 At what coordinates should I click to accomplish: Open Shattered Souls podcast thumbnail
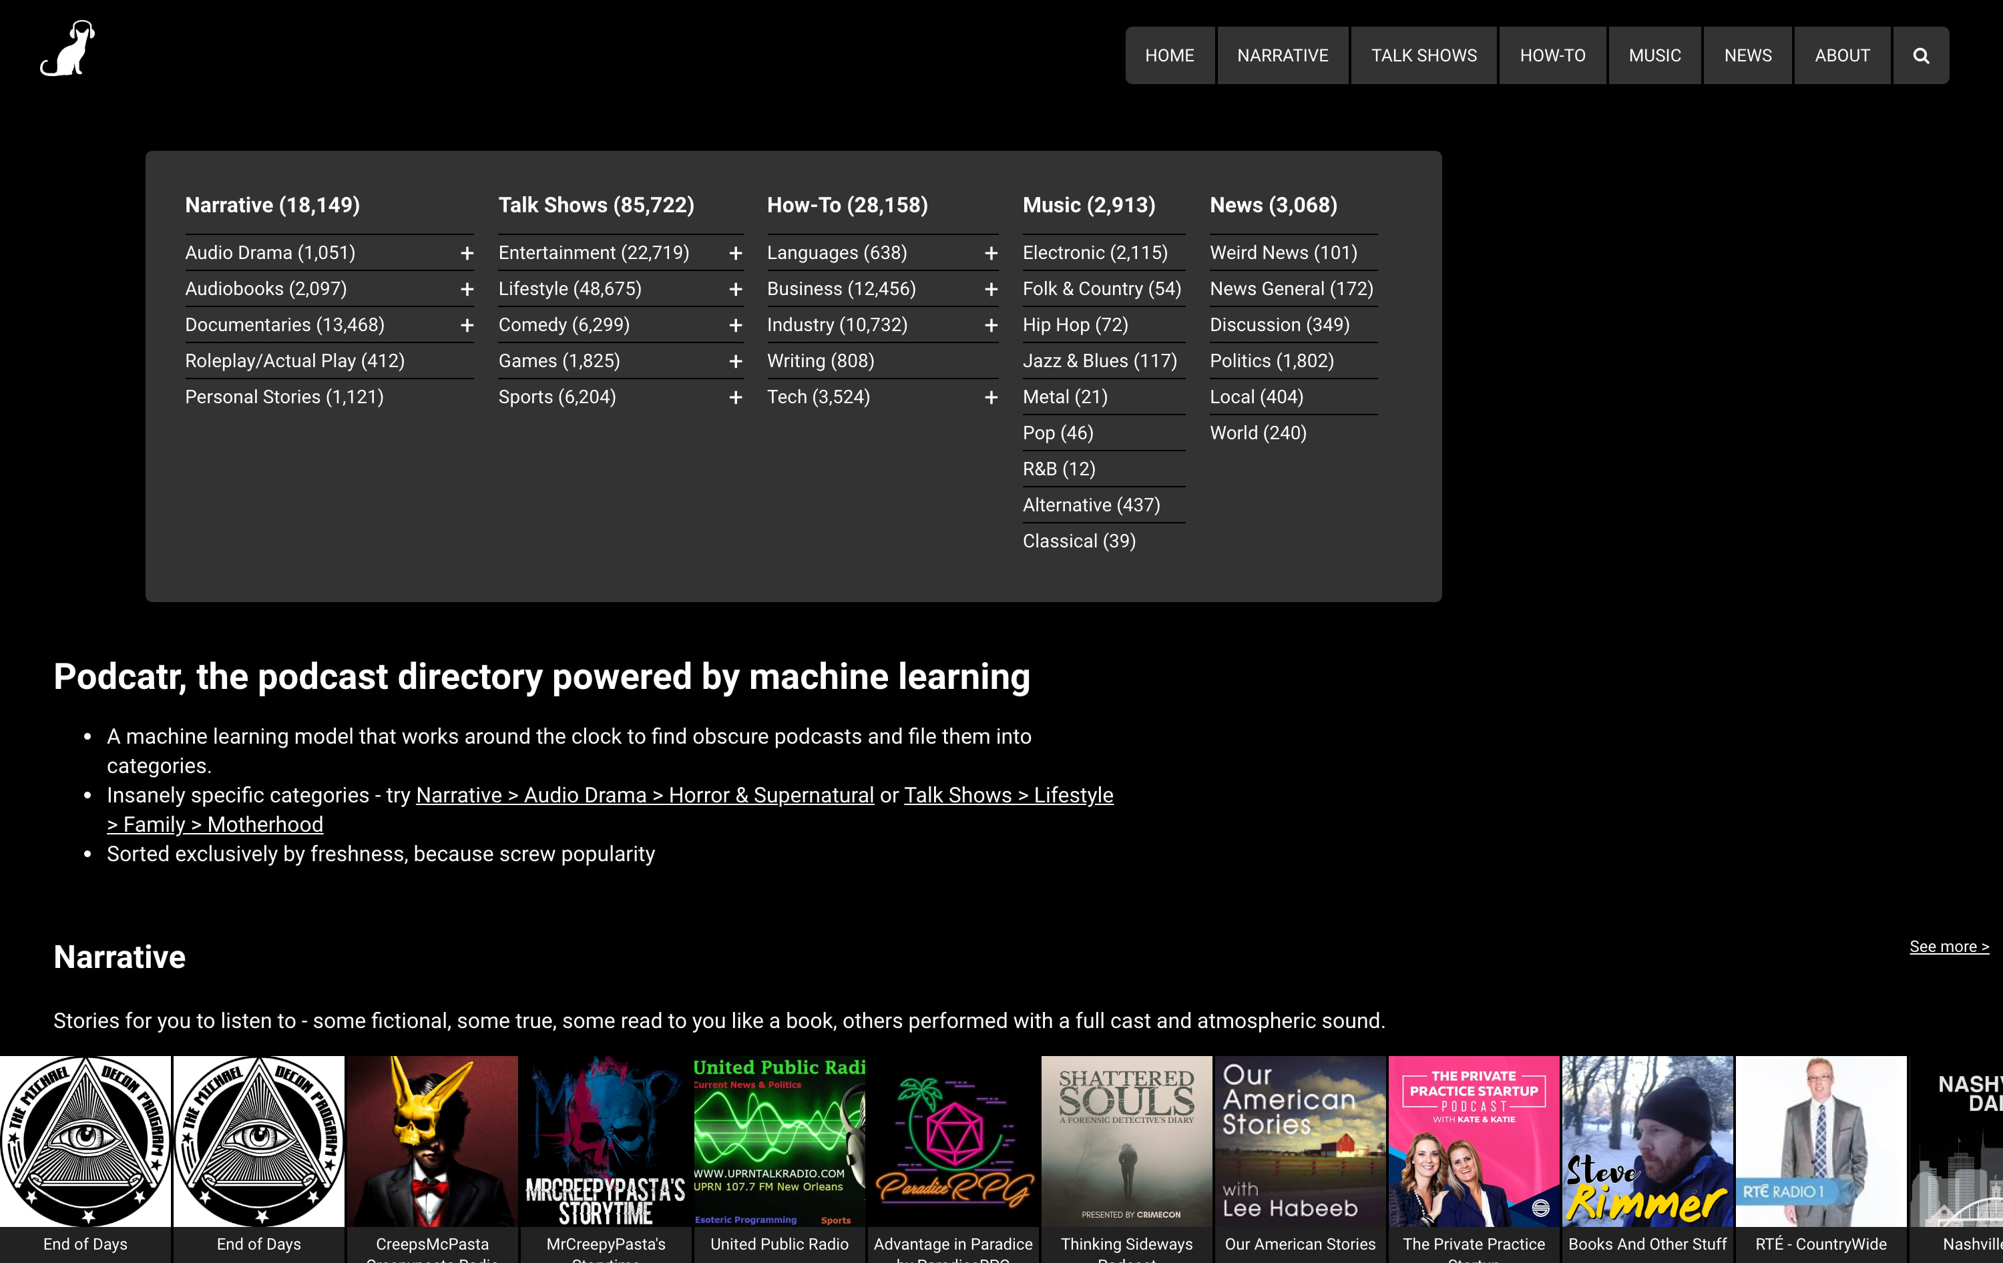(1126, 1141)
